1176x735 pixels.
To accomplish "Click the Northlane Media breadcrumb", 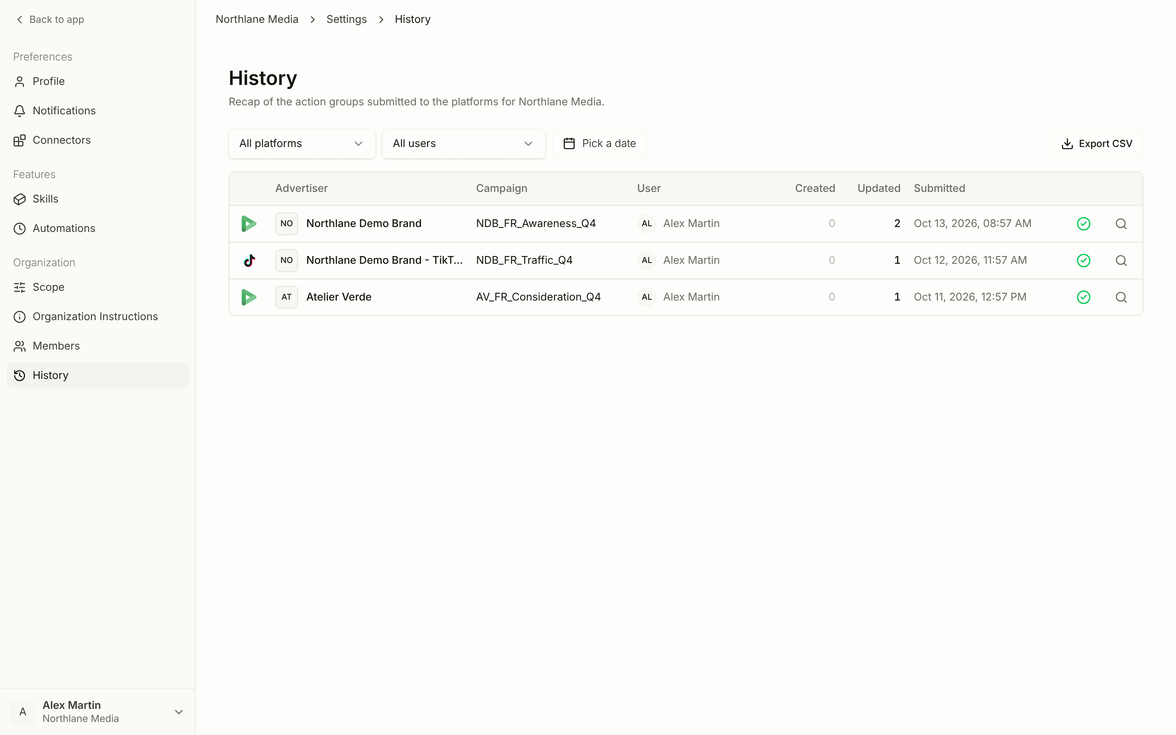I will click(256, 20).
